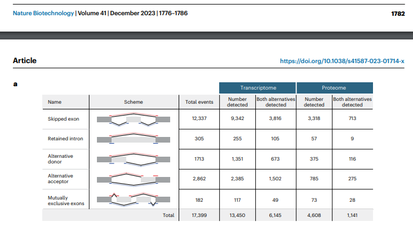The height and width of the screenshot is (226, 413).
Task: Click the value 673
Action: 276,159
